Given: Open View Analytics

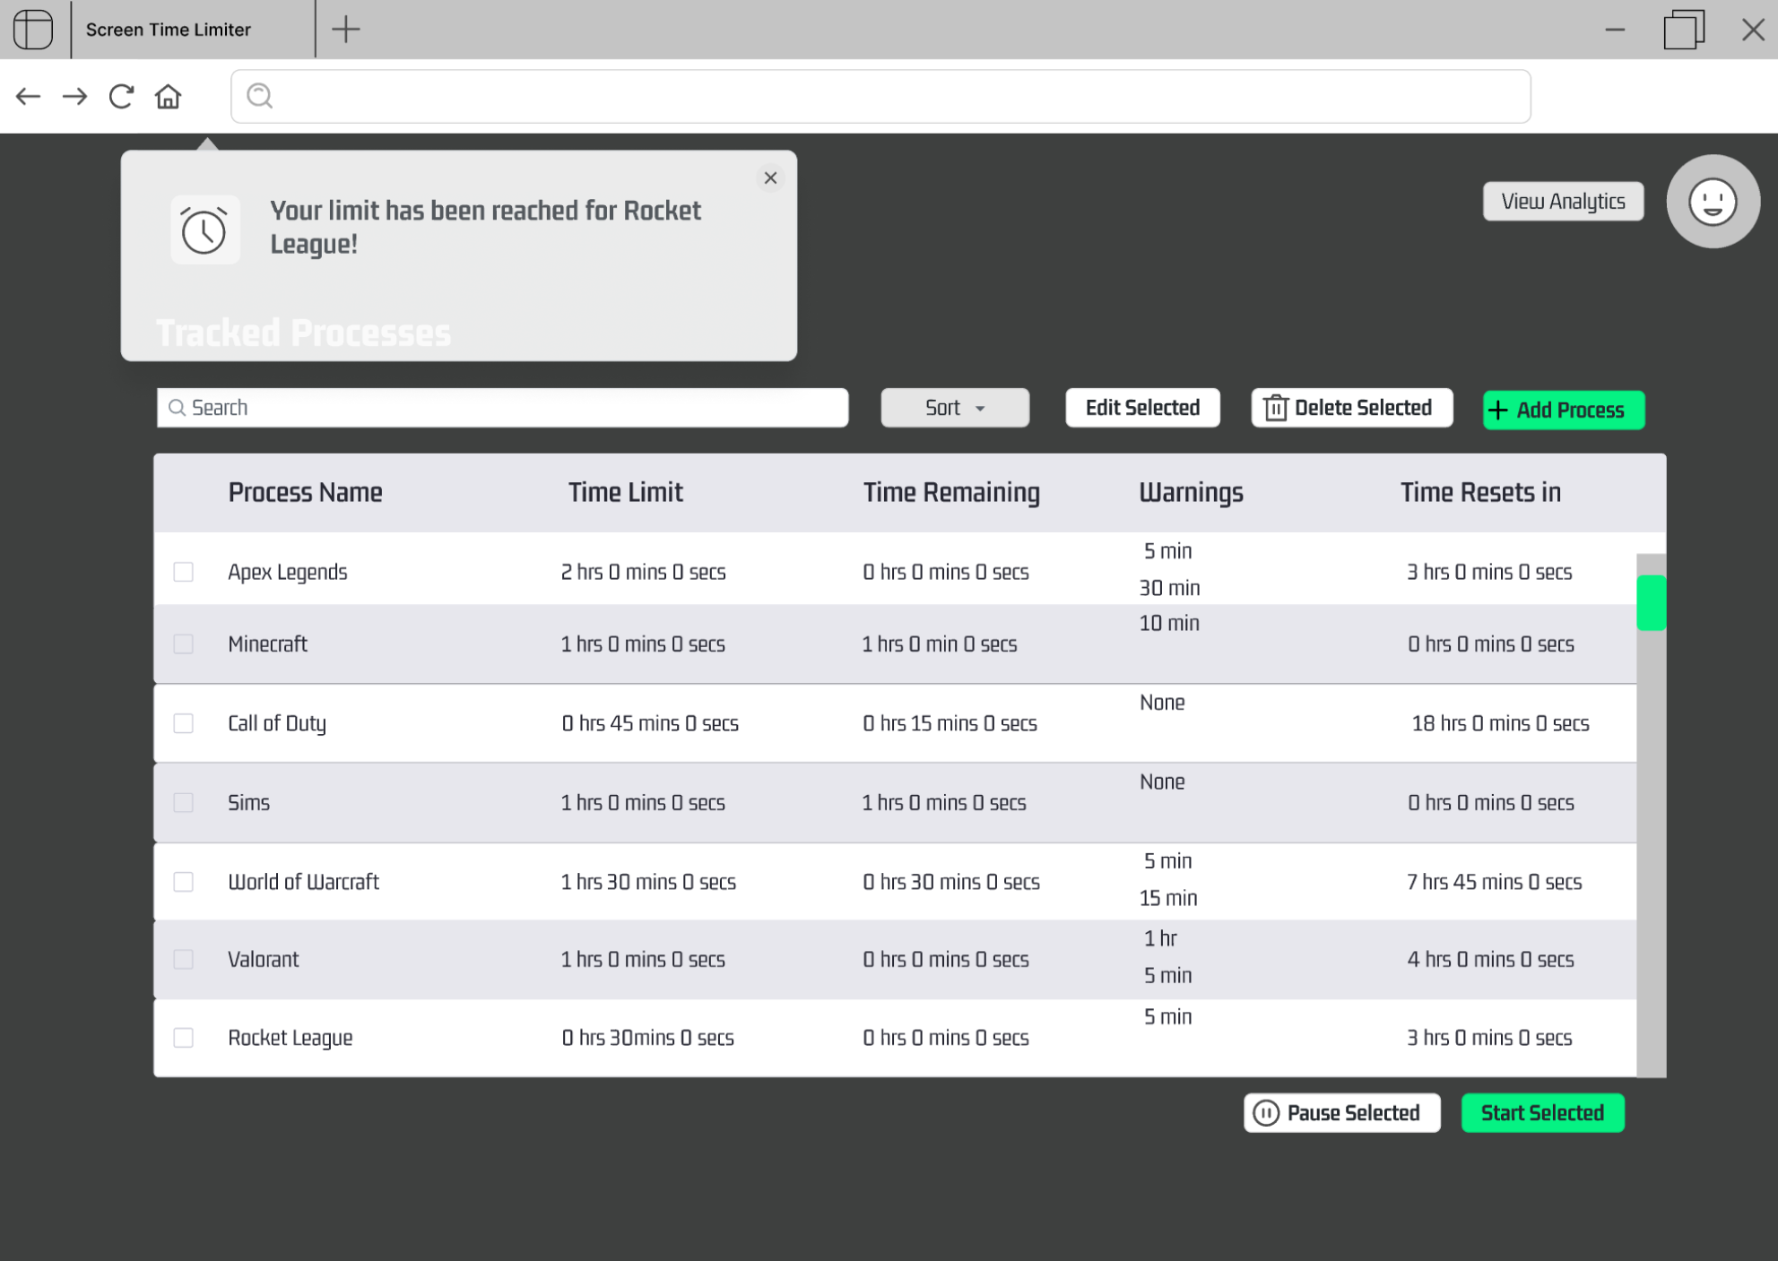Looking at the screenshot, I should [x=1563, y=201].
